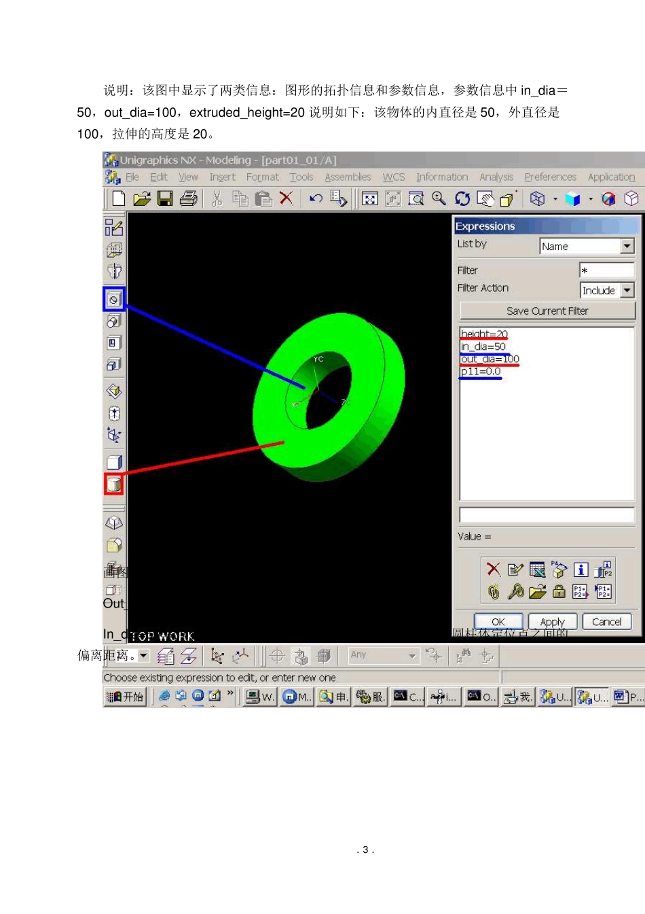This screenshot has height=914, width=645.
Task: Open the Any selection filter dropdown
Action: (x=412, y=655)
